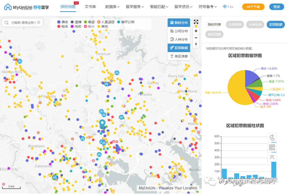287x194 pixels.
Task: Expand the 符号备考 dropdown menu
Action: (x=208, y=7)
